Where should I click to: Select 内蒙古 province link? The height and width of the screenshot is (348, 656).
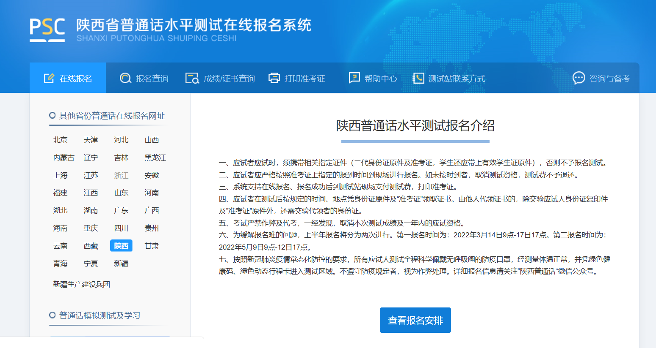(x=64, y=158)
